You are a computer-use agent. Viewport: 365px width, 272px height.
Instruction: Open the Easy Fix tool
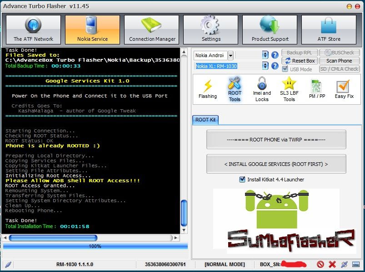[344, 89]
